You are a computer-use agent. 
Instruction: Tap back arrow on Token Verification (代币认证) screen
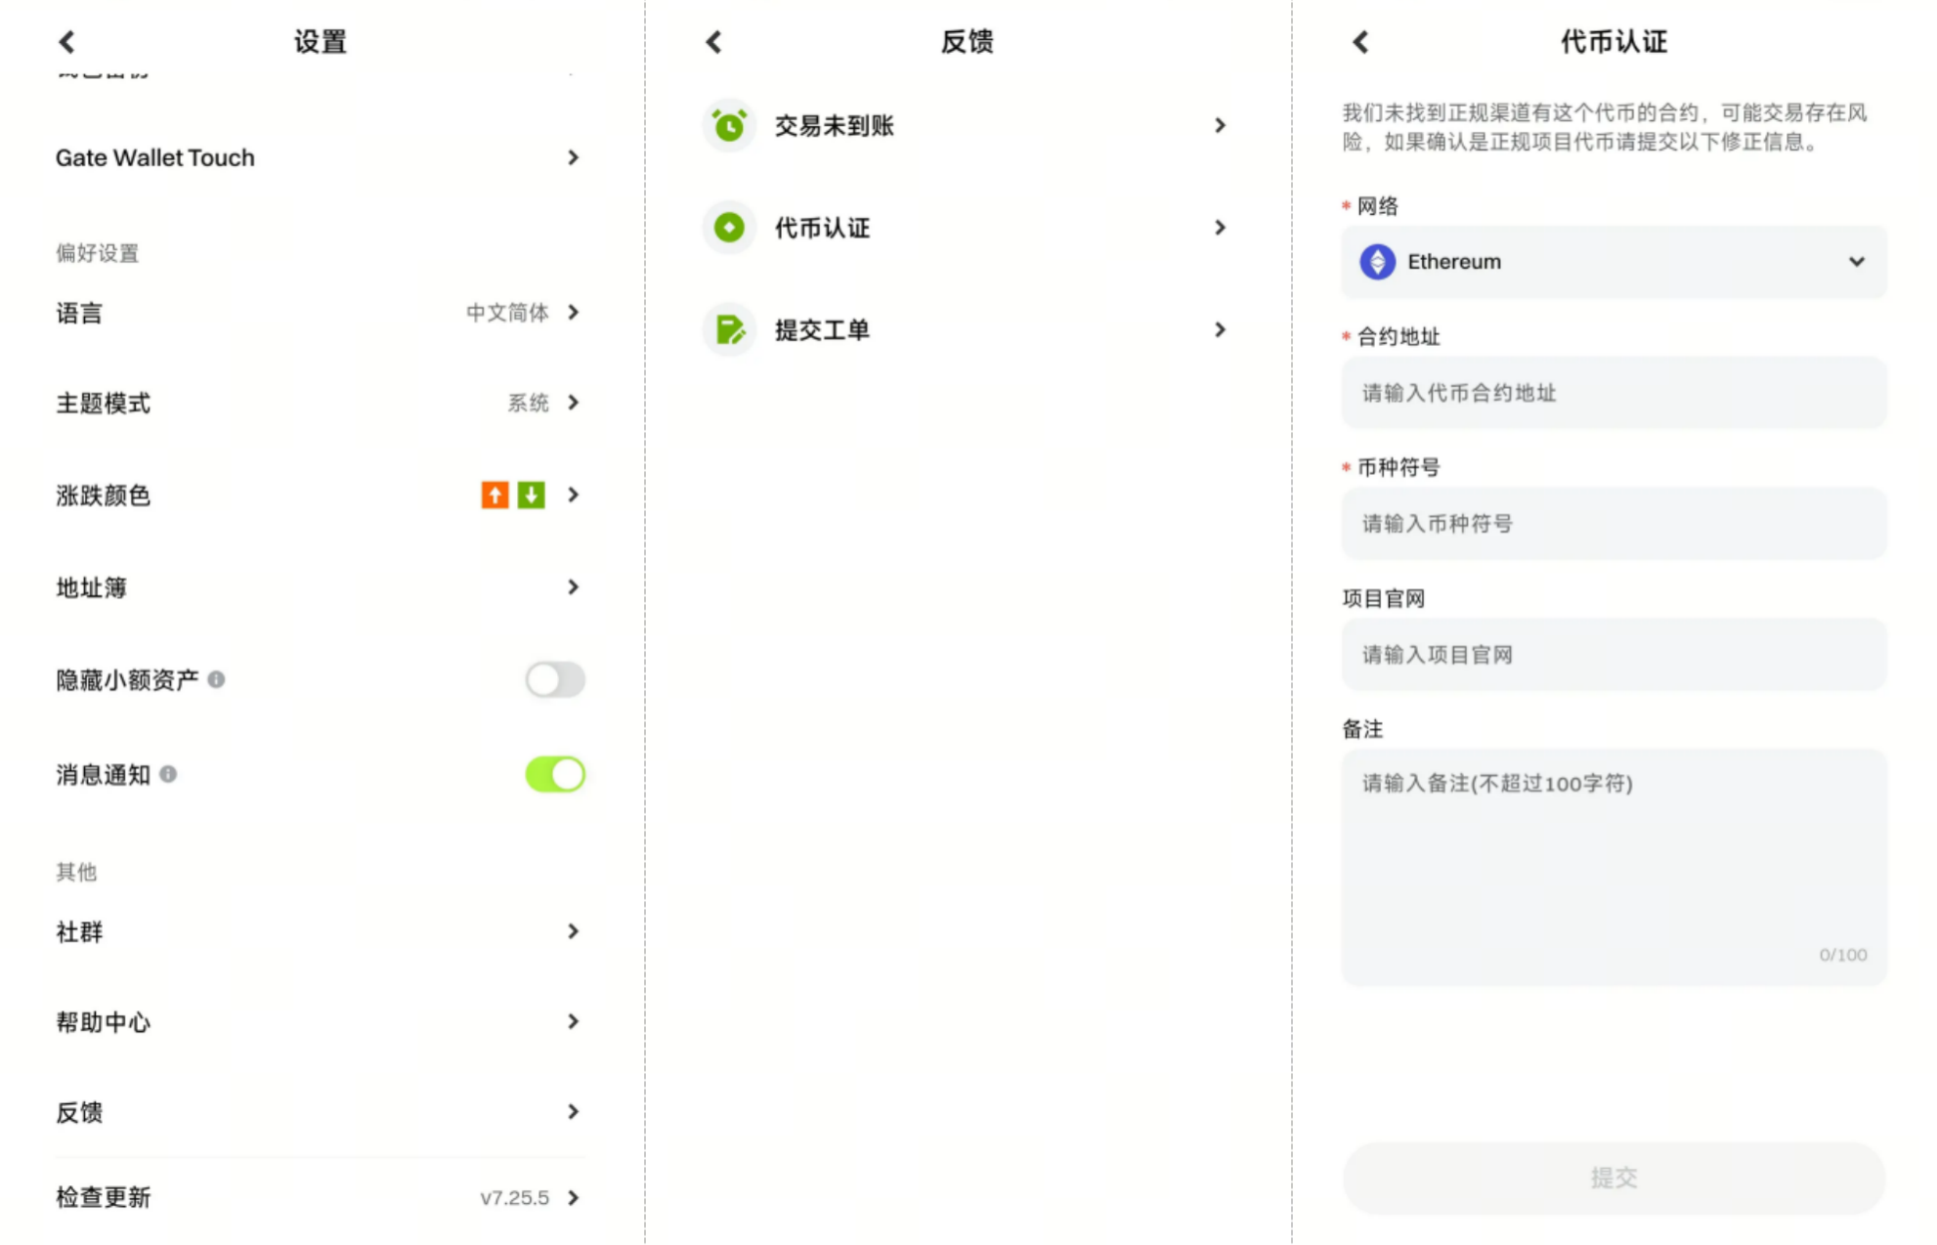point(1360,42)
